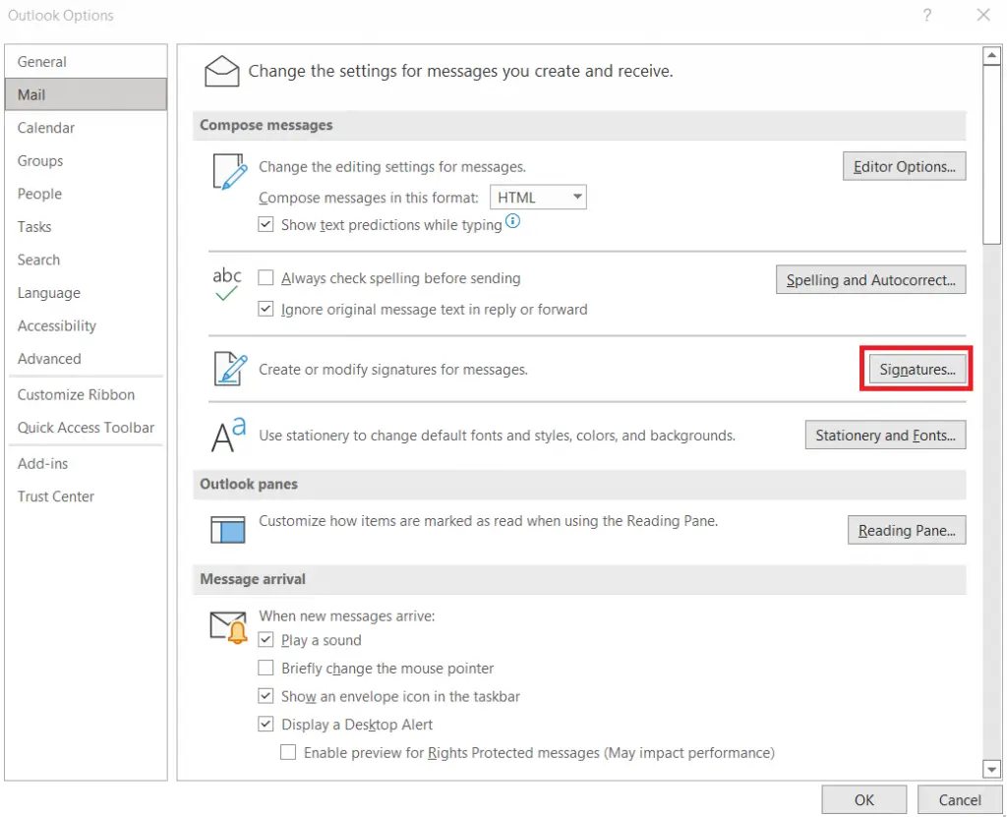Select the General category
Screen dimensions: 1007x817
(87, 62)
